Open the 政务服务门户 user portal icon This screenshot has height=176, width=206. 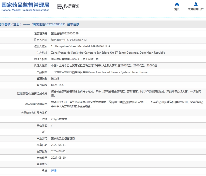tap(196, 4)
